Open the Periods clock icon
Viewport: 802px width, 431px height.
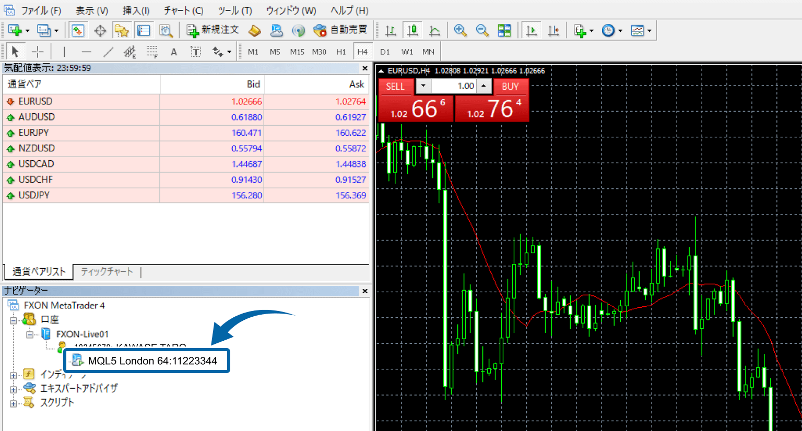(608, 31)
